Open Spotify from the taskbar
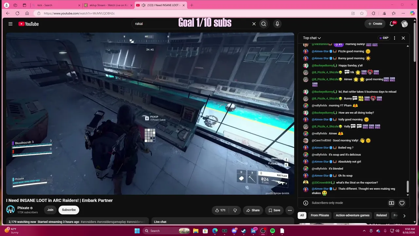Viewport: 419px width, 236px height. click(x=272, y=231)
